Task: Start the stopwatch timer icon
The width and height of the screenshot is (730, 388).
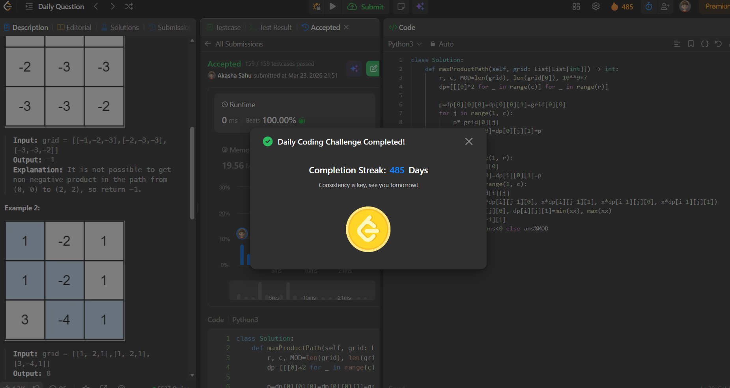Action: point(649,7)
